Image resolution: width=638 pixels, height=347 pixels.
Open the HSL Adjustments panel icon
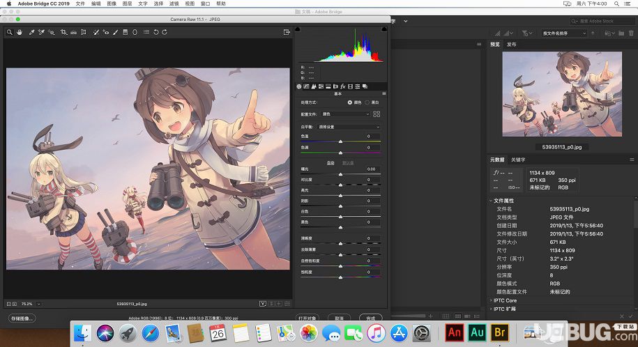321,86
